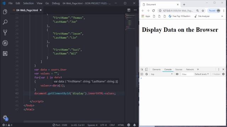Viewport: 227px width, 127px height.
Task: Open the Free Top 10 Backlinks bookmark
Action: (x=179, y=16)
